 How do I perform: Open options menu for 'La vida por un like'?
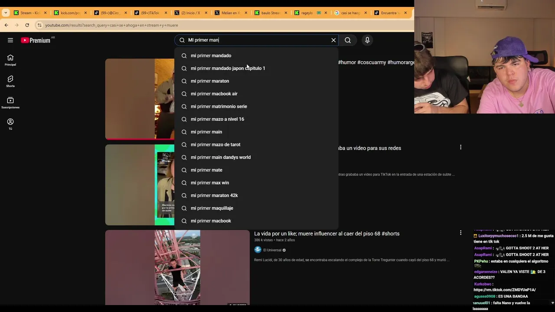tap(460, 233)
